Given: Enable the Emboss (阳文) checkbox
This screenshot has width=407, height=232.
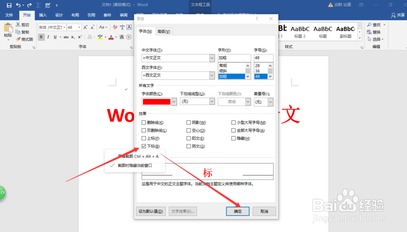Looking at the screenshot, I should pyautogui.click(x=189, y=138).
